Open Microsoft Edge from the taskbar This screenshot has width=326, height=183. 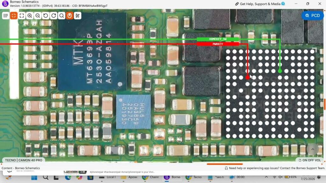click(68, 177)
